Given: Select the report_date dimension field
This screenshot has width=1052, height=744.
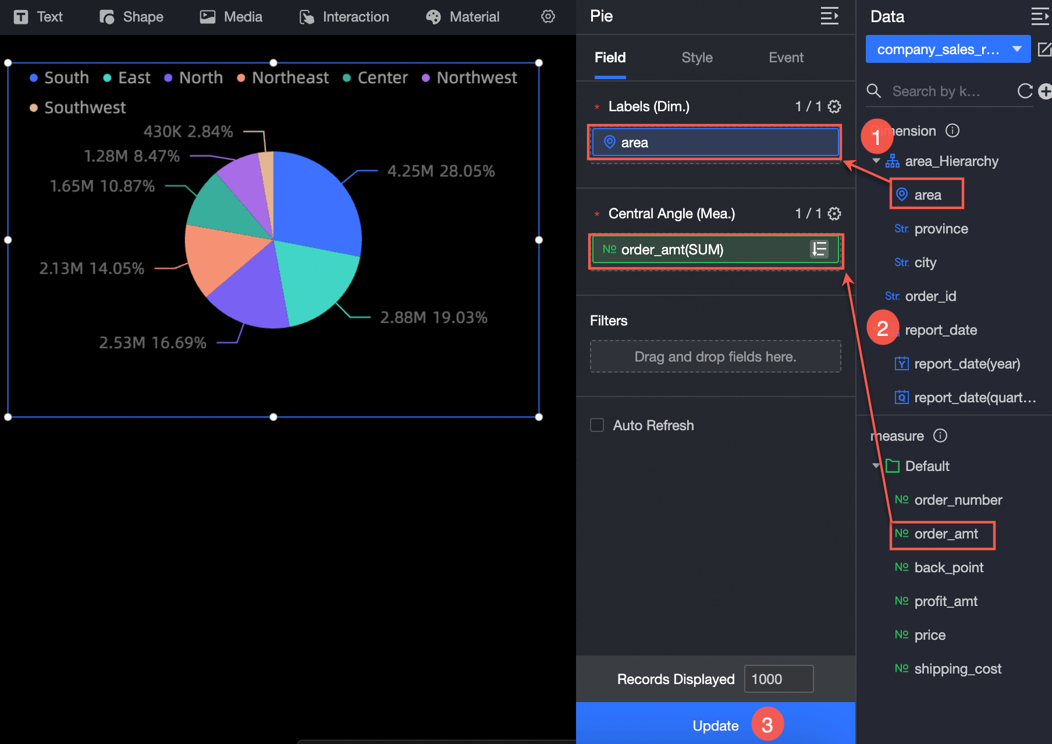Looking at the screenshot, I should click(x=941, y=330).
